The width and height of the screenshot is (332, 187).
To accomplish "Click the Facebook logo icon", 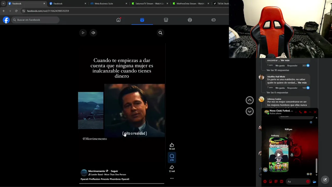I will [6, 20].
